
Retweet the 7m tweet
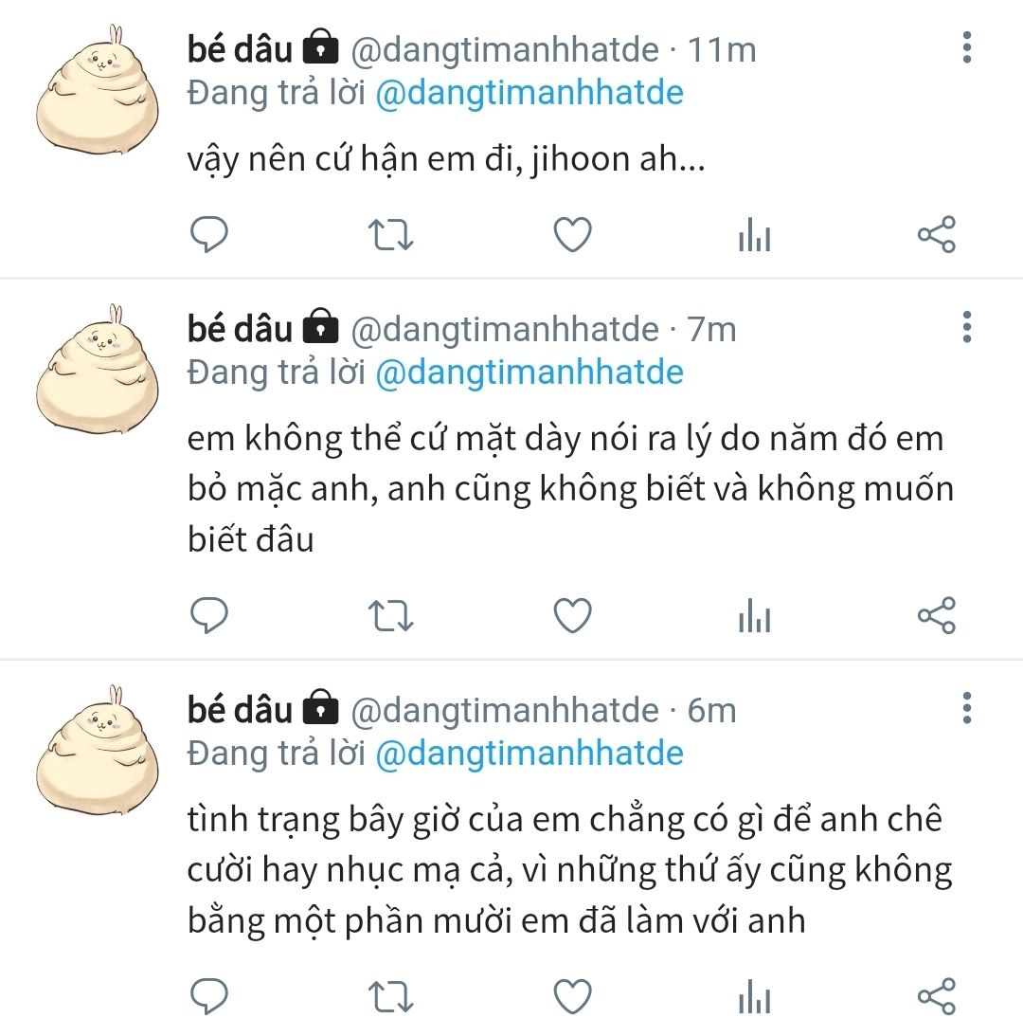point(390,615)
